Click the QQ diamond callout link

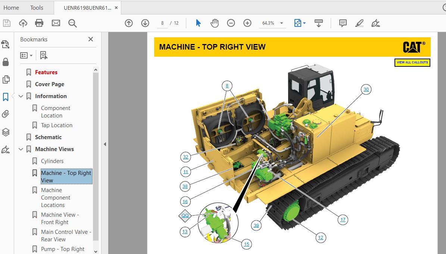185,215
